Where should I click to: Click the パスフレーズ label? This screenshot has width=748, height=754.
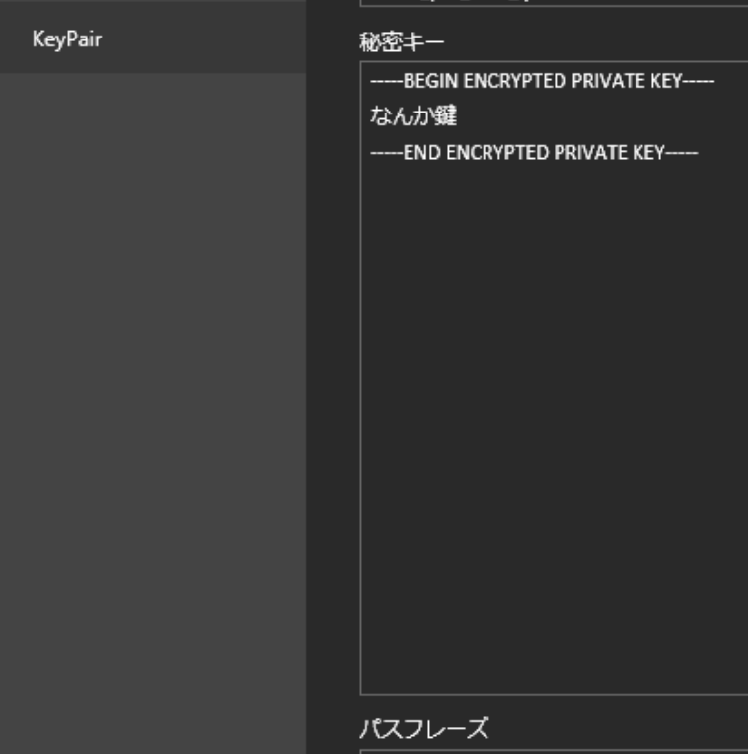(x=424, y=728)
